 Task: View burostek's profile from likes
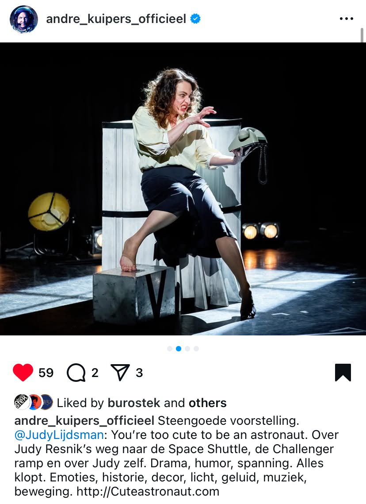(134, 403)
